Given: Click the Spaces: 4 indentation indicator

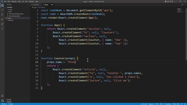Looking at the screenshot, I should [x=151, y=104].
